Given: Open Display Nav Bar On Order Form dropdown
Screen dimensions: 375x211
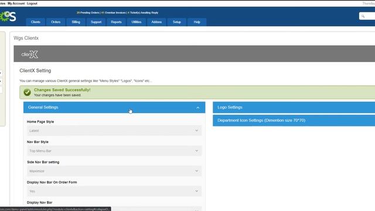Looking at the screenshot, I should (114, 191).
